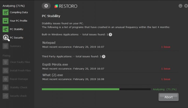Open the settings gear icon

tap(46, 6)
